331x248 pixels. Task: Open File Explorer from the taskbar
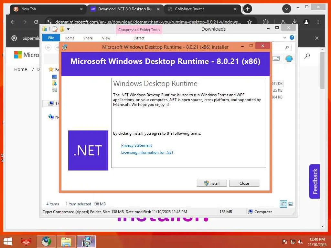pyautogui.click(x=66, y=242)
